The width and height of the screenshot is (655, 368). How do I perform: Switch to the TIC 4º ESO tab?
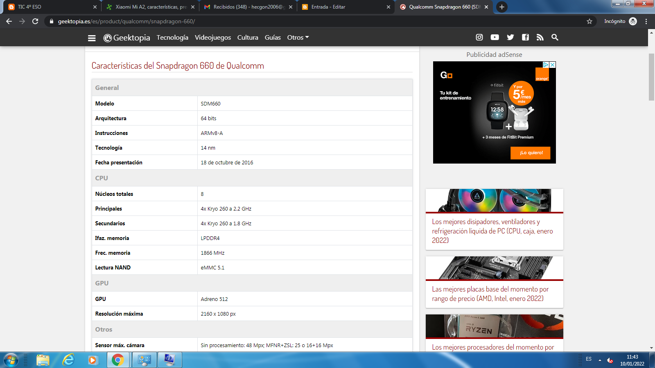point(50,7)
